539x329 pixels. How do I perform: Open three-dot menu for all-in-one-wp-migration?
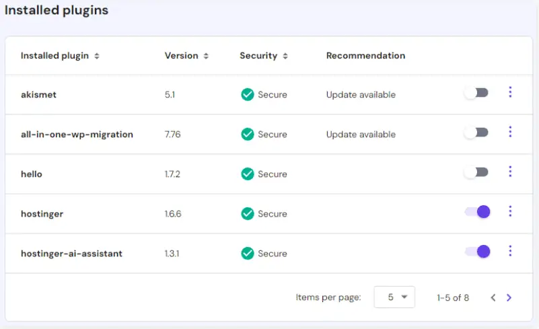[x=510, y=133]
